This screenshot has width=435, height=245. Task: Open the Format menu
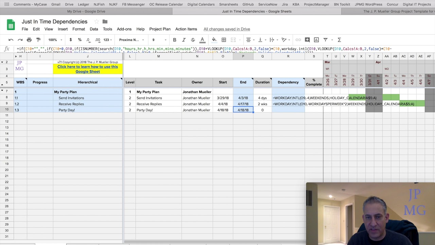[79, 29]
